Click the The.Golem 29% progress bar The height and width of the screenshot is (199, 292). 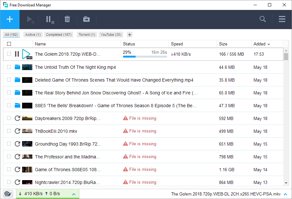[x=145, y=57]
